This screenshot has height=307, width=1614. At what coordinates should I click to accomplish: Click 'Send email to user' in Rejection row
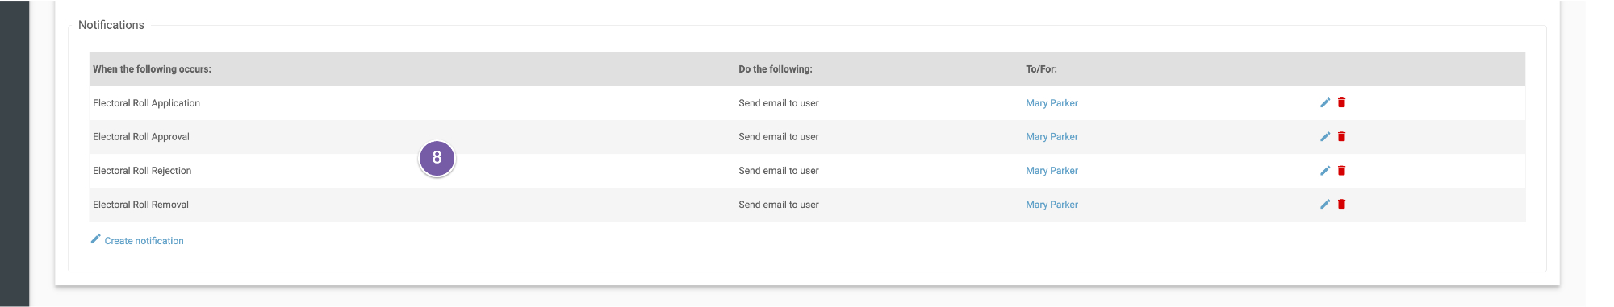pyautogui.click(x=779, y=171)
